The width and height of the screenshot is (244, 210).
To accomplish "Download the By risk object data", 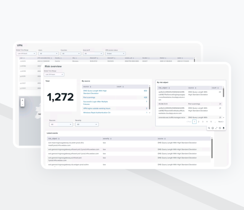I will coord(224,128).
